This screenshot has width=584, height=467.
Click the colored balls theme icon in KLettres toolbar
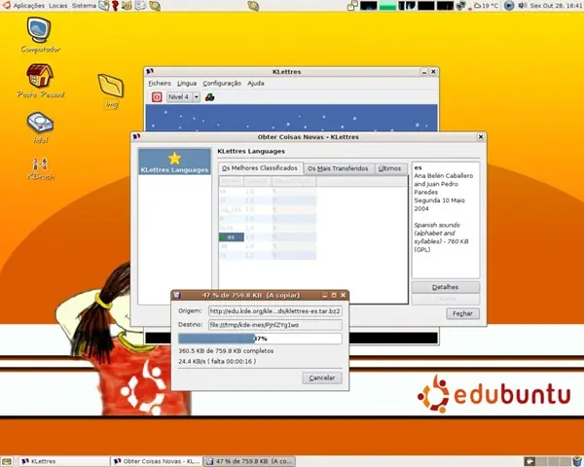209,97
